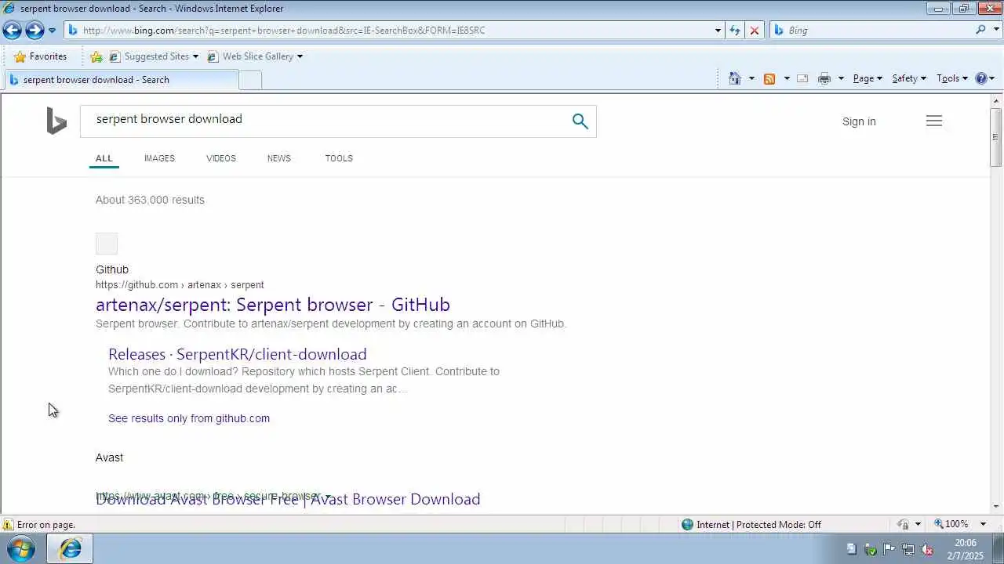The image size is (1004, 564).
Task: Open the Safety menu
Action: [x=909, y=78]
